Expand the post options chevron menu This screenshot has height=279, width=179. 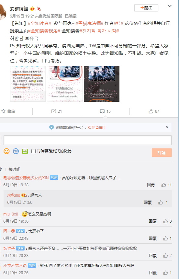(170, 6)
